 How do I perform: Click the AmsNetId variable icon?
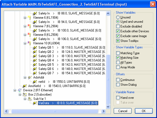25,86
